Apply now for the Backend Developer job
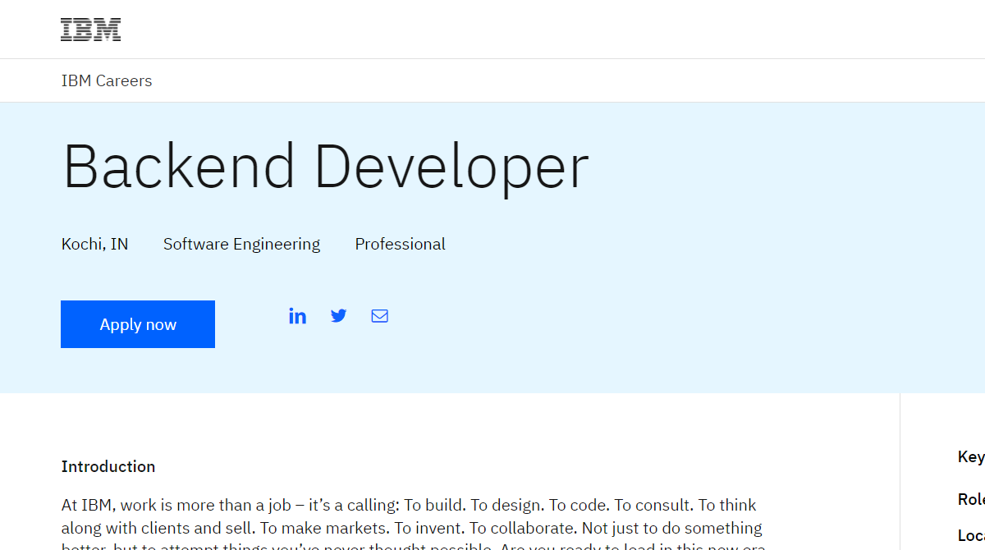 click(138, 324)
